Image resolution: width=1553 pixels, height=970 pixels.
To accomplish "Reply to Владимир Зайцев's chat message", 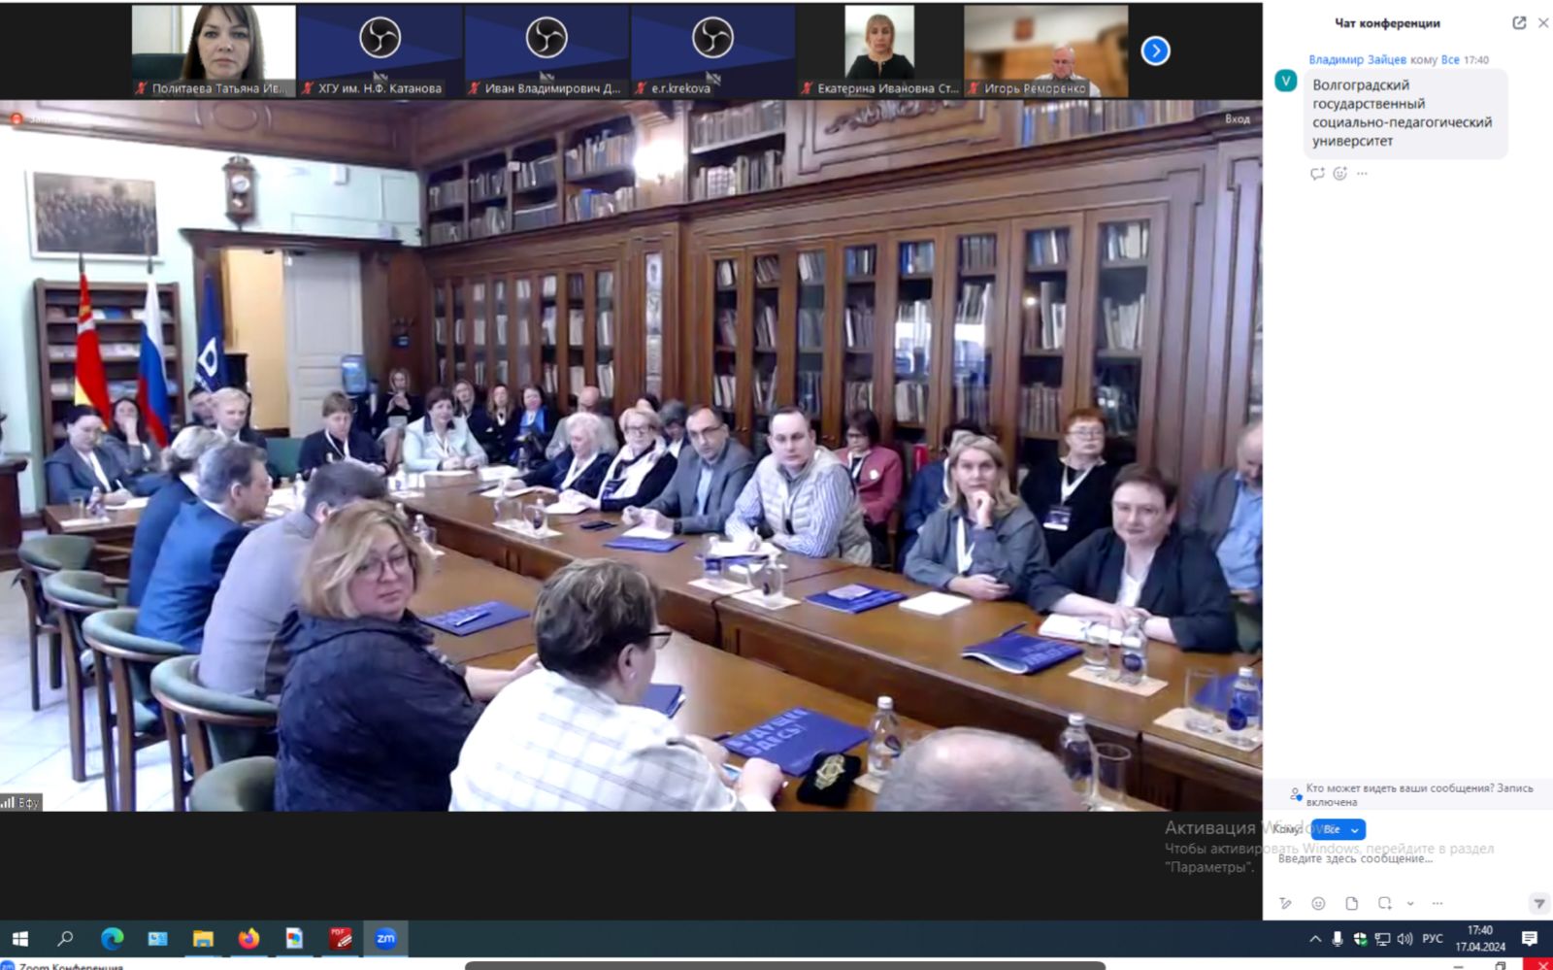I will coord(1317,174).
